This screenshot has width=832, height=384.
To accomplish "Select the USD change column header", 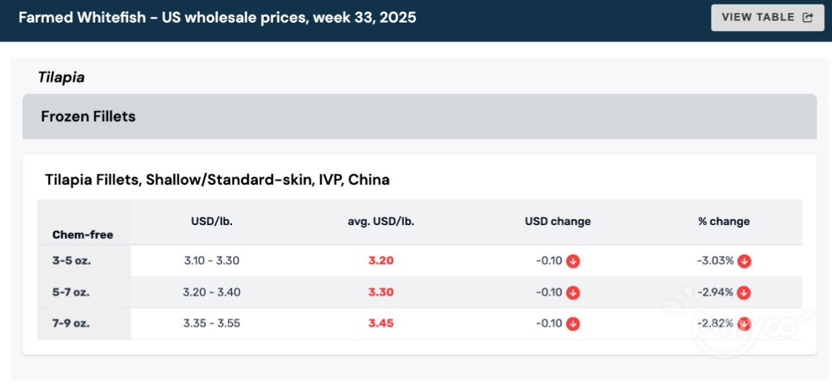I will [x=558, y=222].
